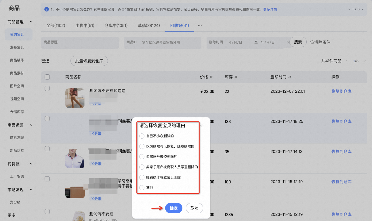Expand the 找货源 sidebar section
Screen dimensions: 372x221
tap(30, 164)
